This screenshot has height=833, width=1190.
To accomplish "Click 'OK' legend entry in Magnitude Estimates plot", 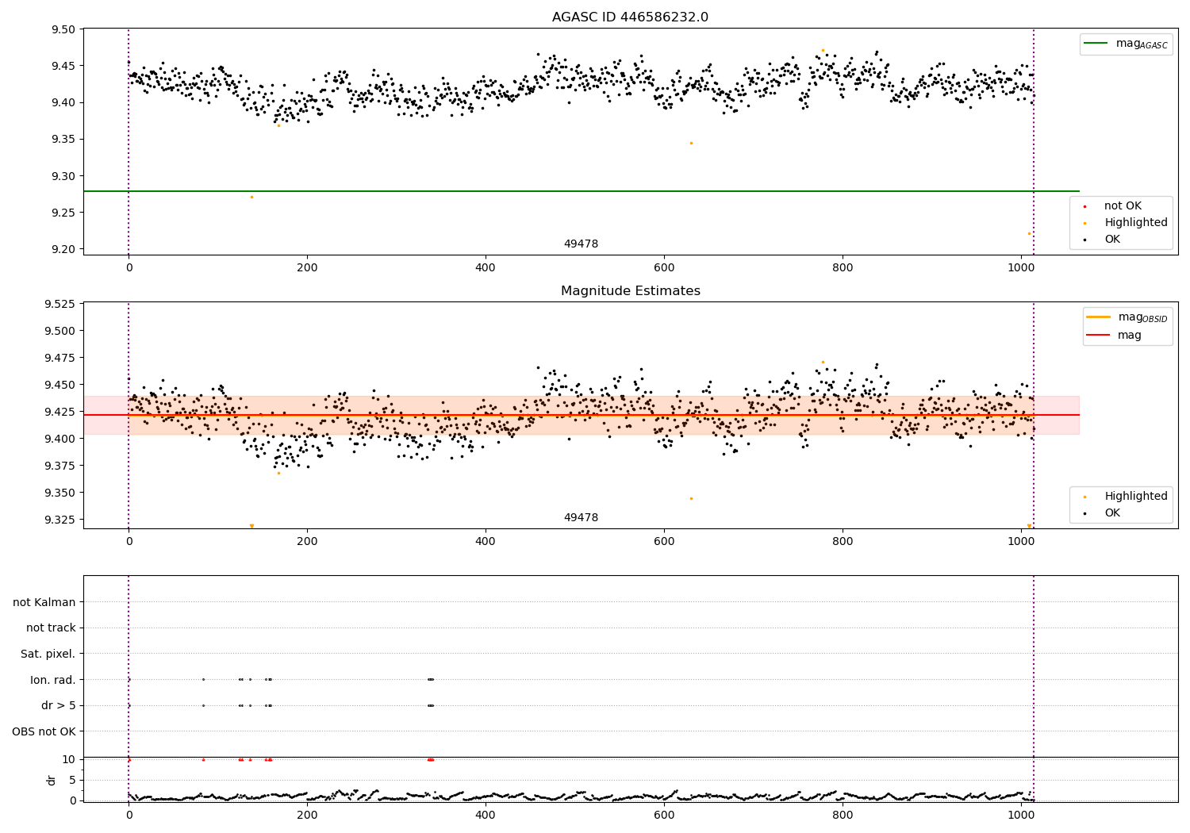I will [1112, 513].
